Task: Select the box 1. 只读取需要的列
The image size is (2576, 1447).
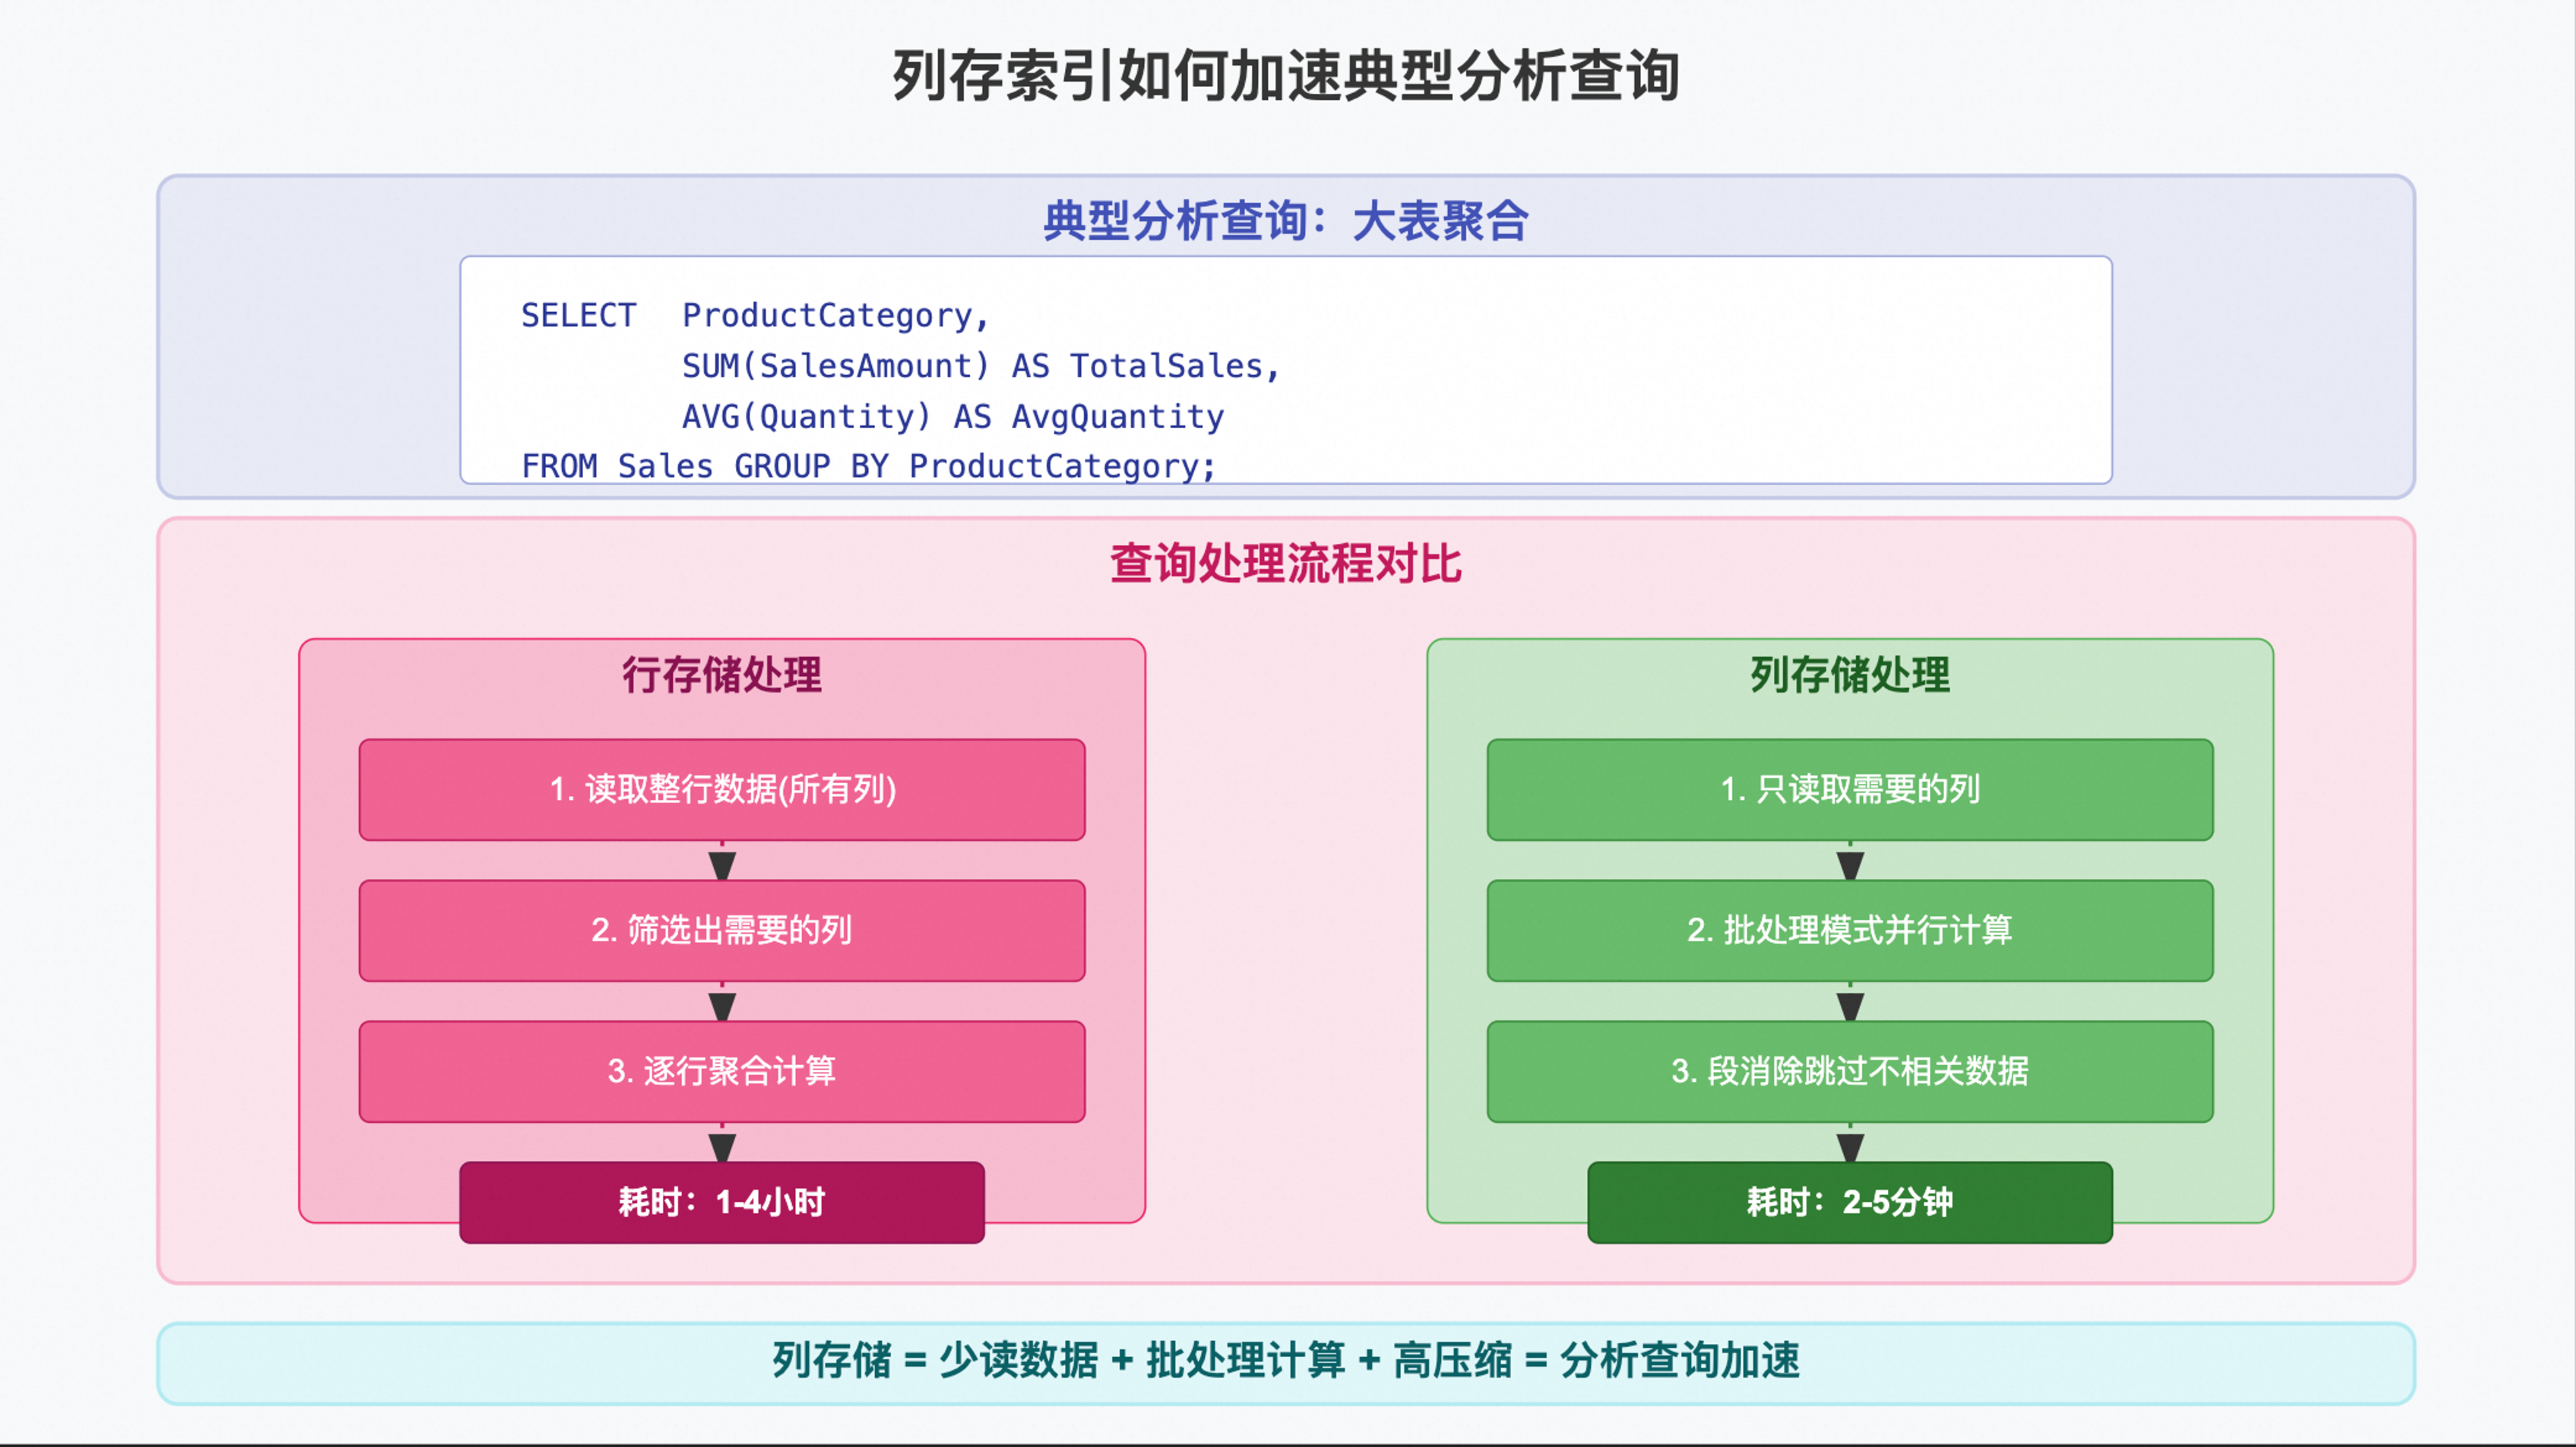Action: coord(1850,790)
